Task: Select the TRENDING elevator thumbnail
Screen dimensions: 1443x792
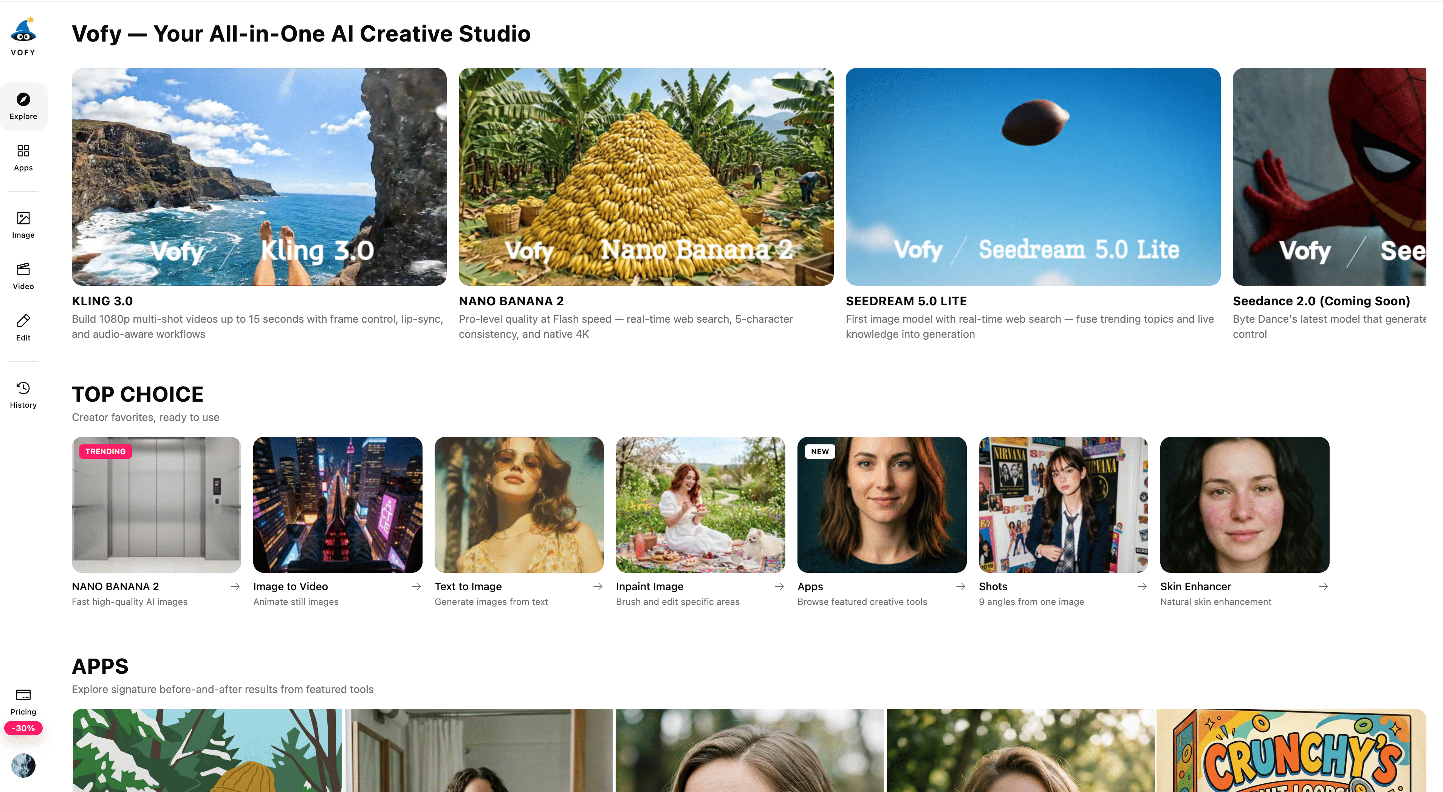Action: pyautogui.click(x=156, y=504)
